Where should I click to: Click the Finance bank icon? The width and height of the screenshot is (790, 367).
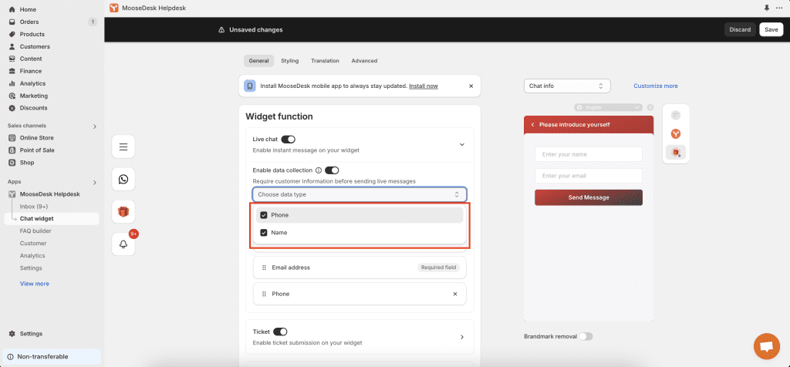[12, 71]
